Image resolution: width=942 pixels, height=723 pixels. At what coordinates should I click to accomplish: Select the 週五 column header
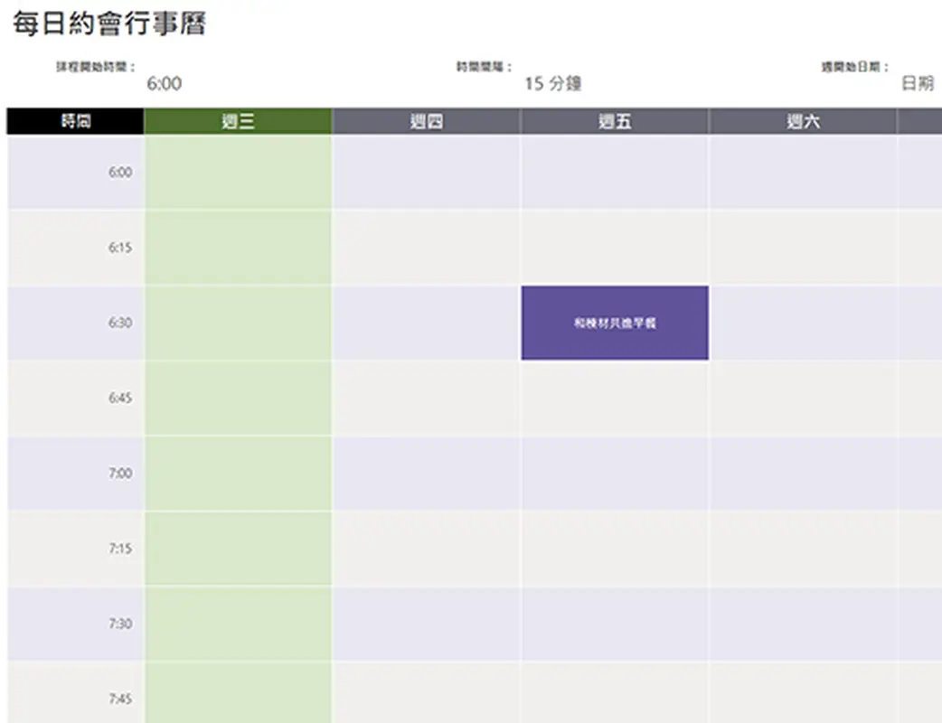tap(614, 120)
